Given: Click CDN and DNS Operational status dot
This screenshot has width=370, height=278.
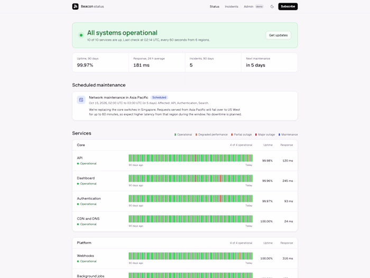Looking at the screenshot, I should click(78, 224).
